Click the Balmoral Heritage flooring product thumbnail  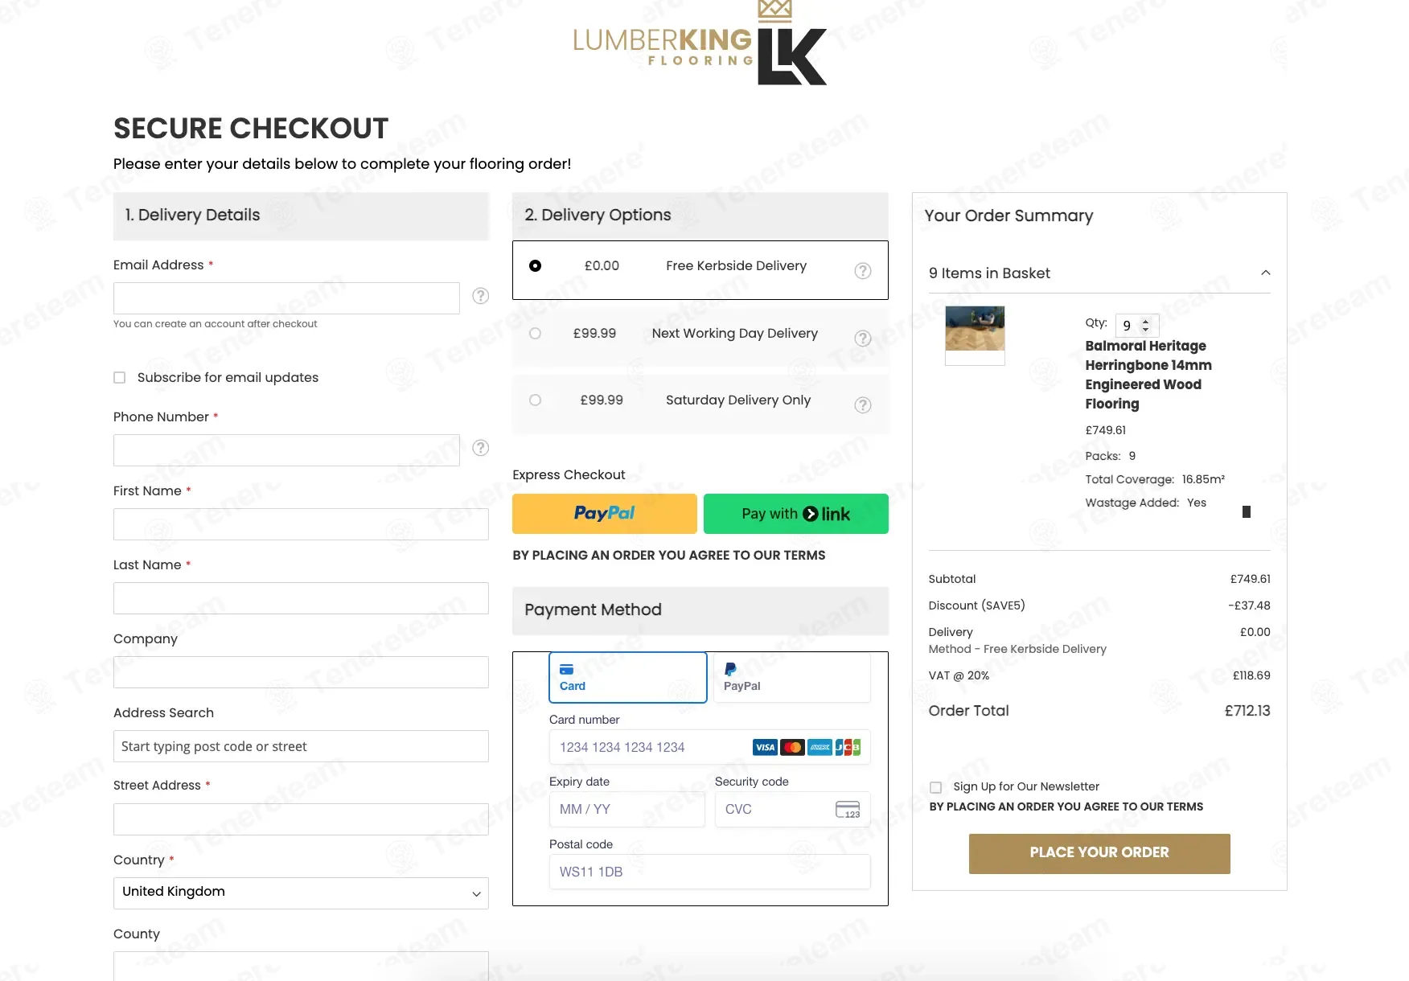975,329
